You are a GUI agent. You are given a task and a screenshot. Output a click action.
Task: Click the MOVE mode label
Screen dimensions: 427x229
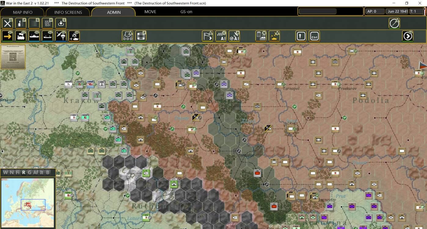point(150,12)
